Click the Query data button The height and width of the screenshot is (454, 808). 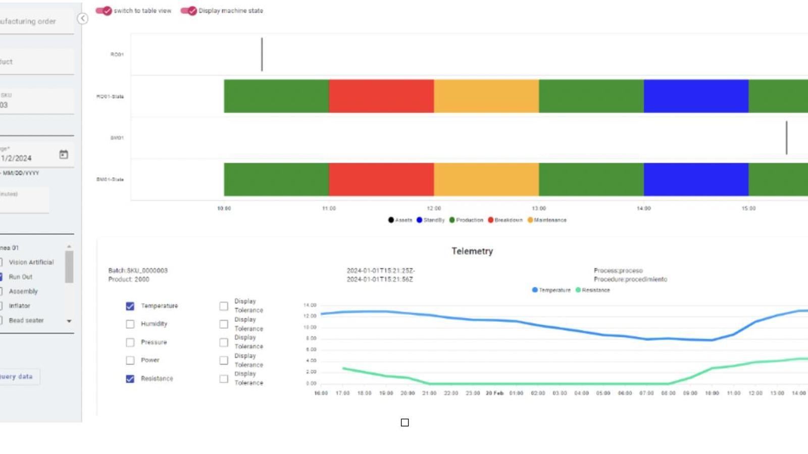(17, 377)
